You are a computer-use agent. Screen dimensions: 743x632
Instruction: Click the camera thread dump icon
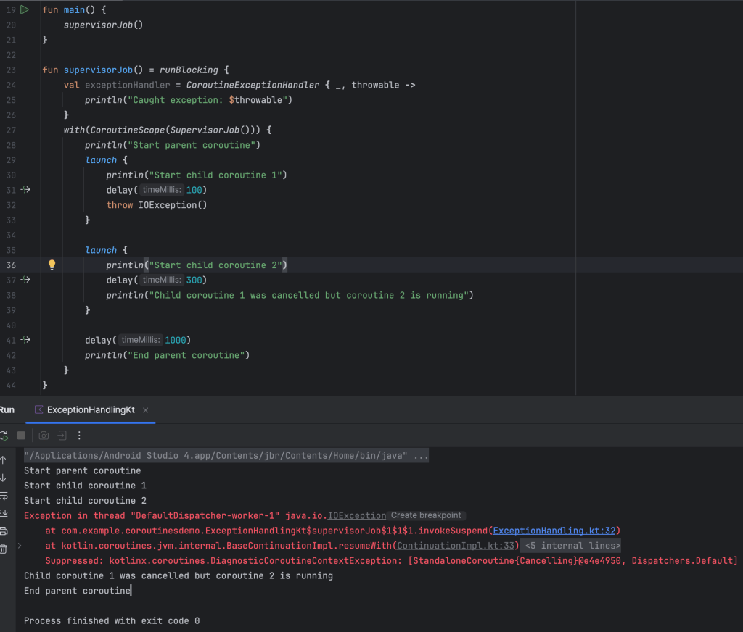[x=44, y=436]
